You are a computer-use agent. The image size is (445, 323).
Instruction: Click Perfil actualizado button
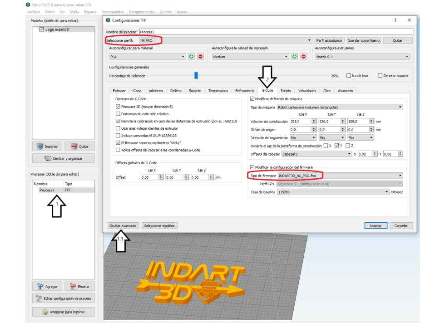coord(329,40)
